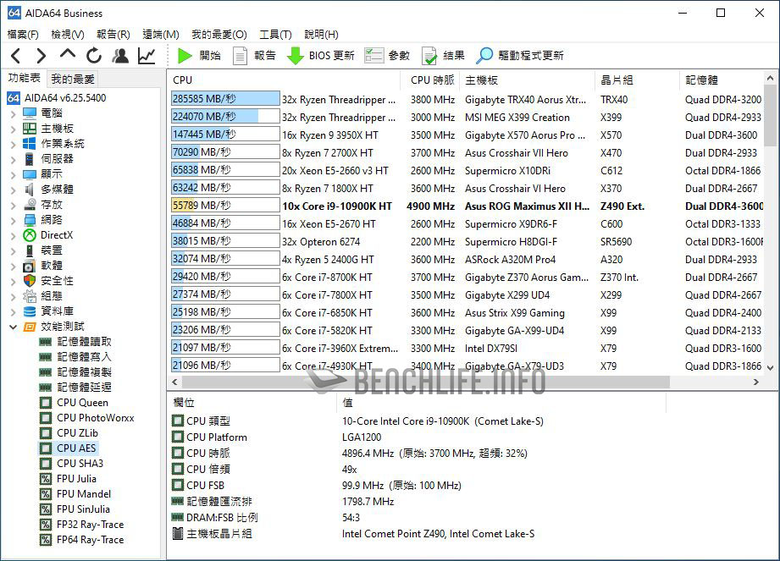The width and height of the screenshot is (780, 561).
Task: Select the 記憶體讀取 benchmark item
Action: [x=84, y=342]
